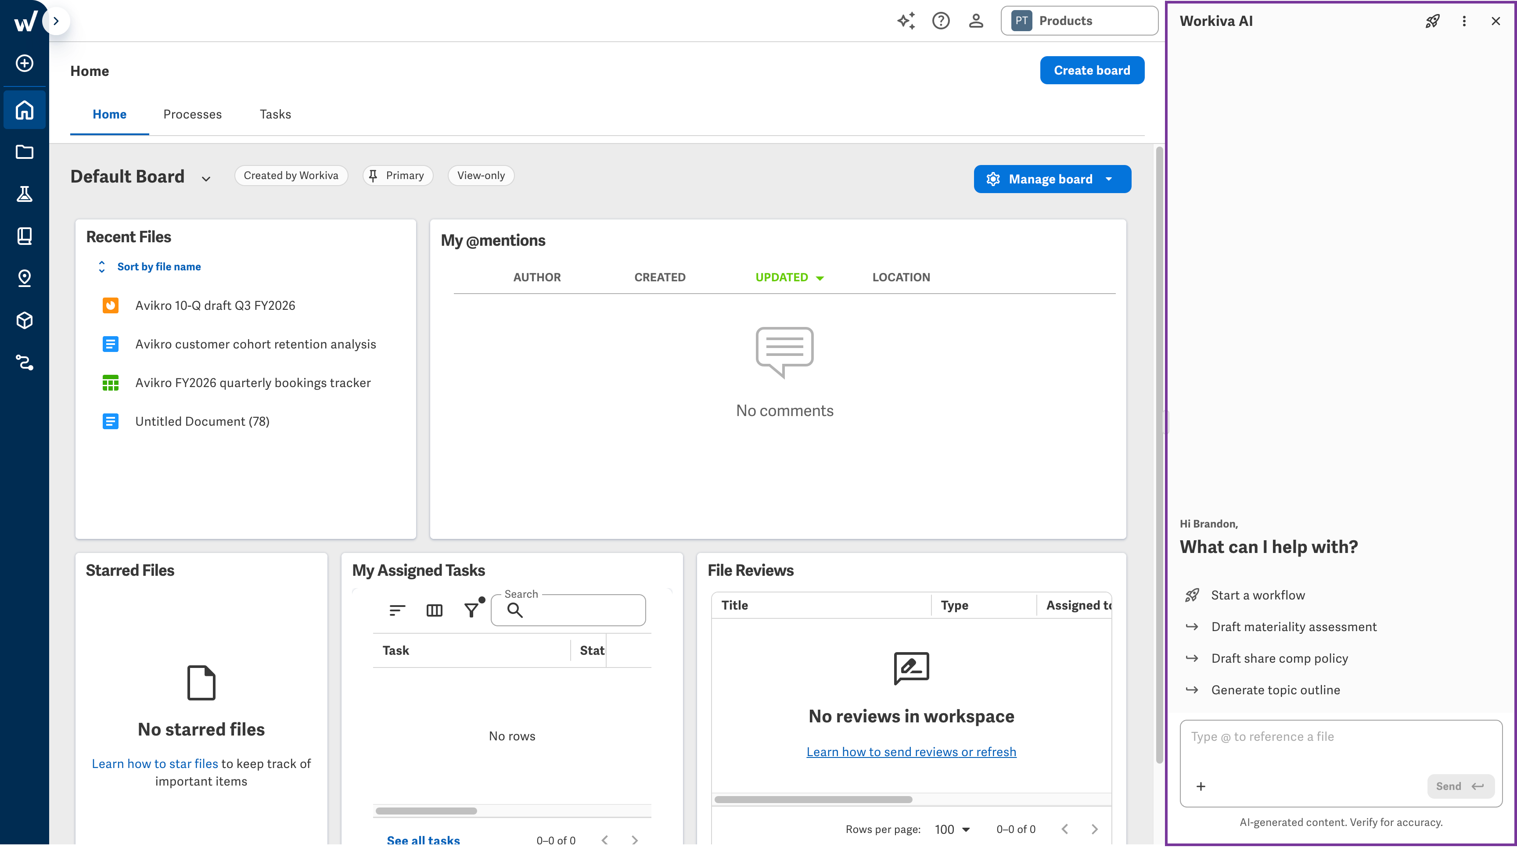This screenshot has width=1517, height=847.
Task: Open Untitled Document (78)
Action: pos(203,421)
